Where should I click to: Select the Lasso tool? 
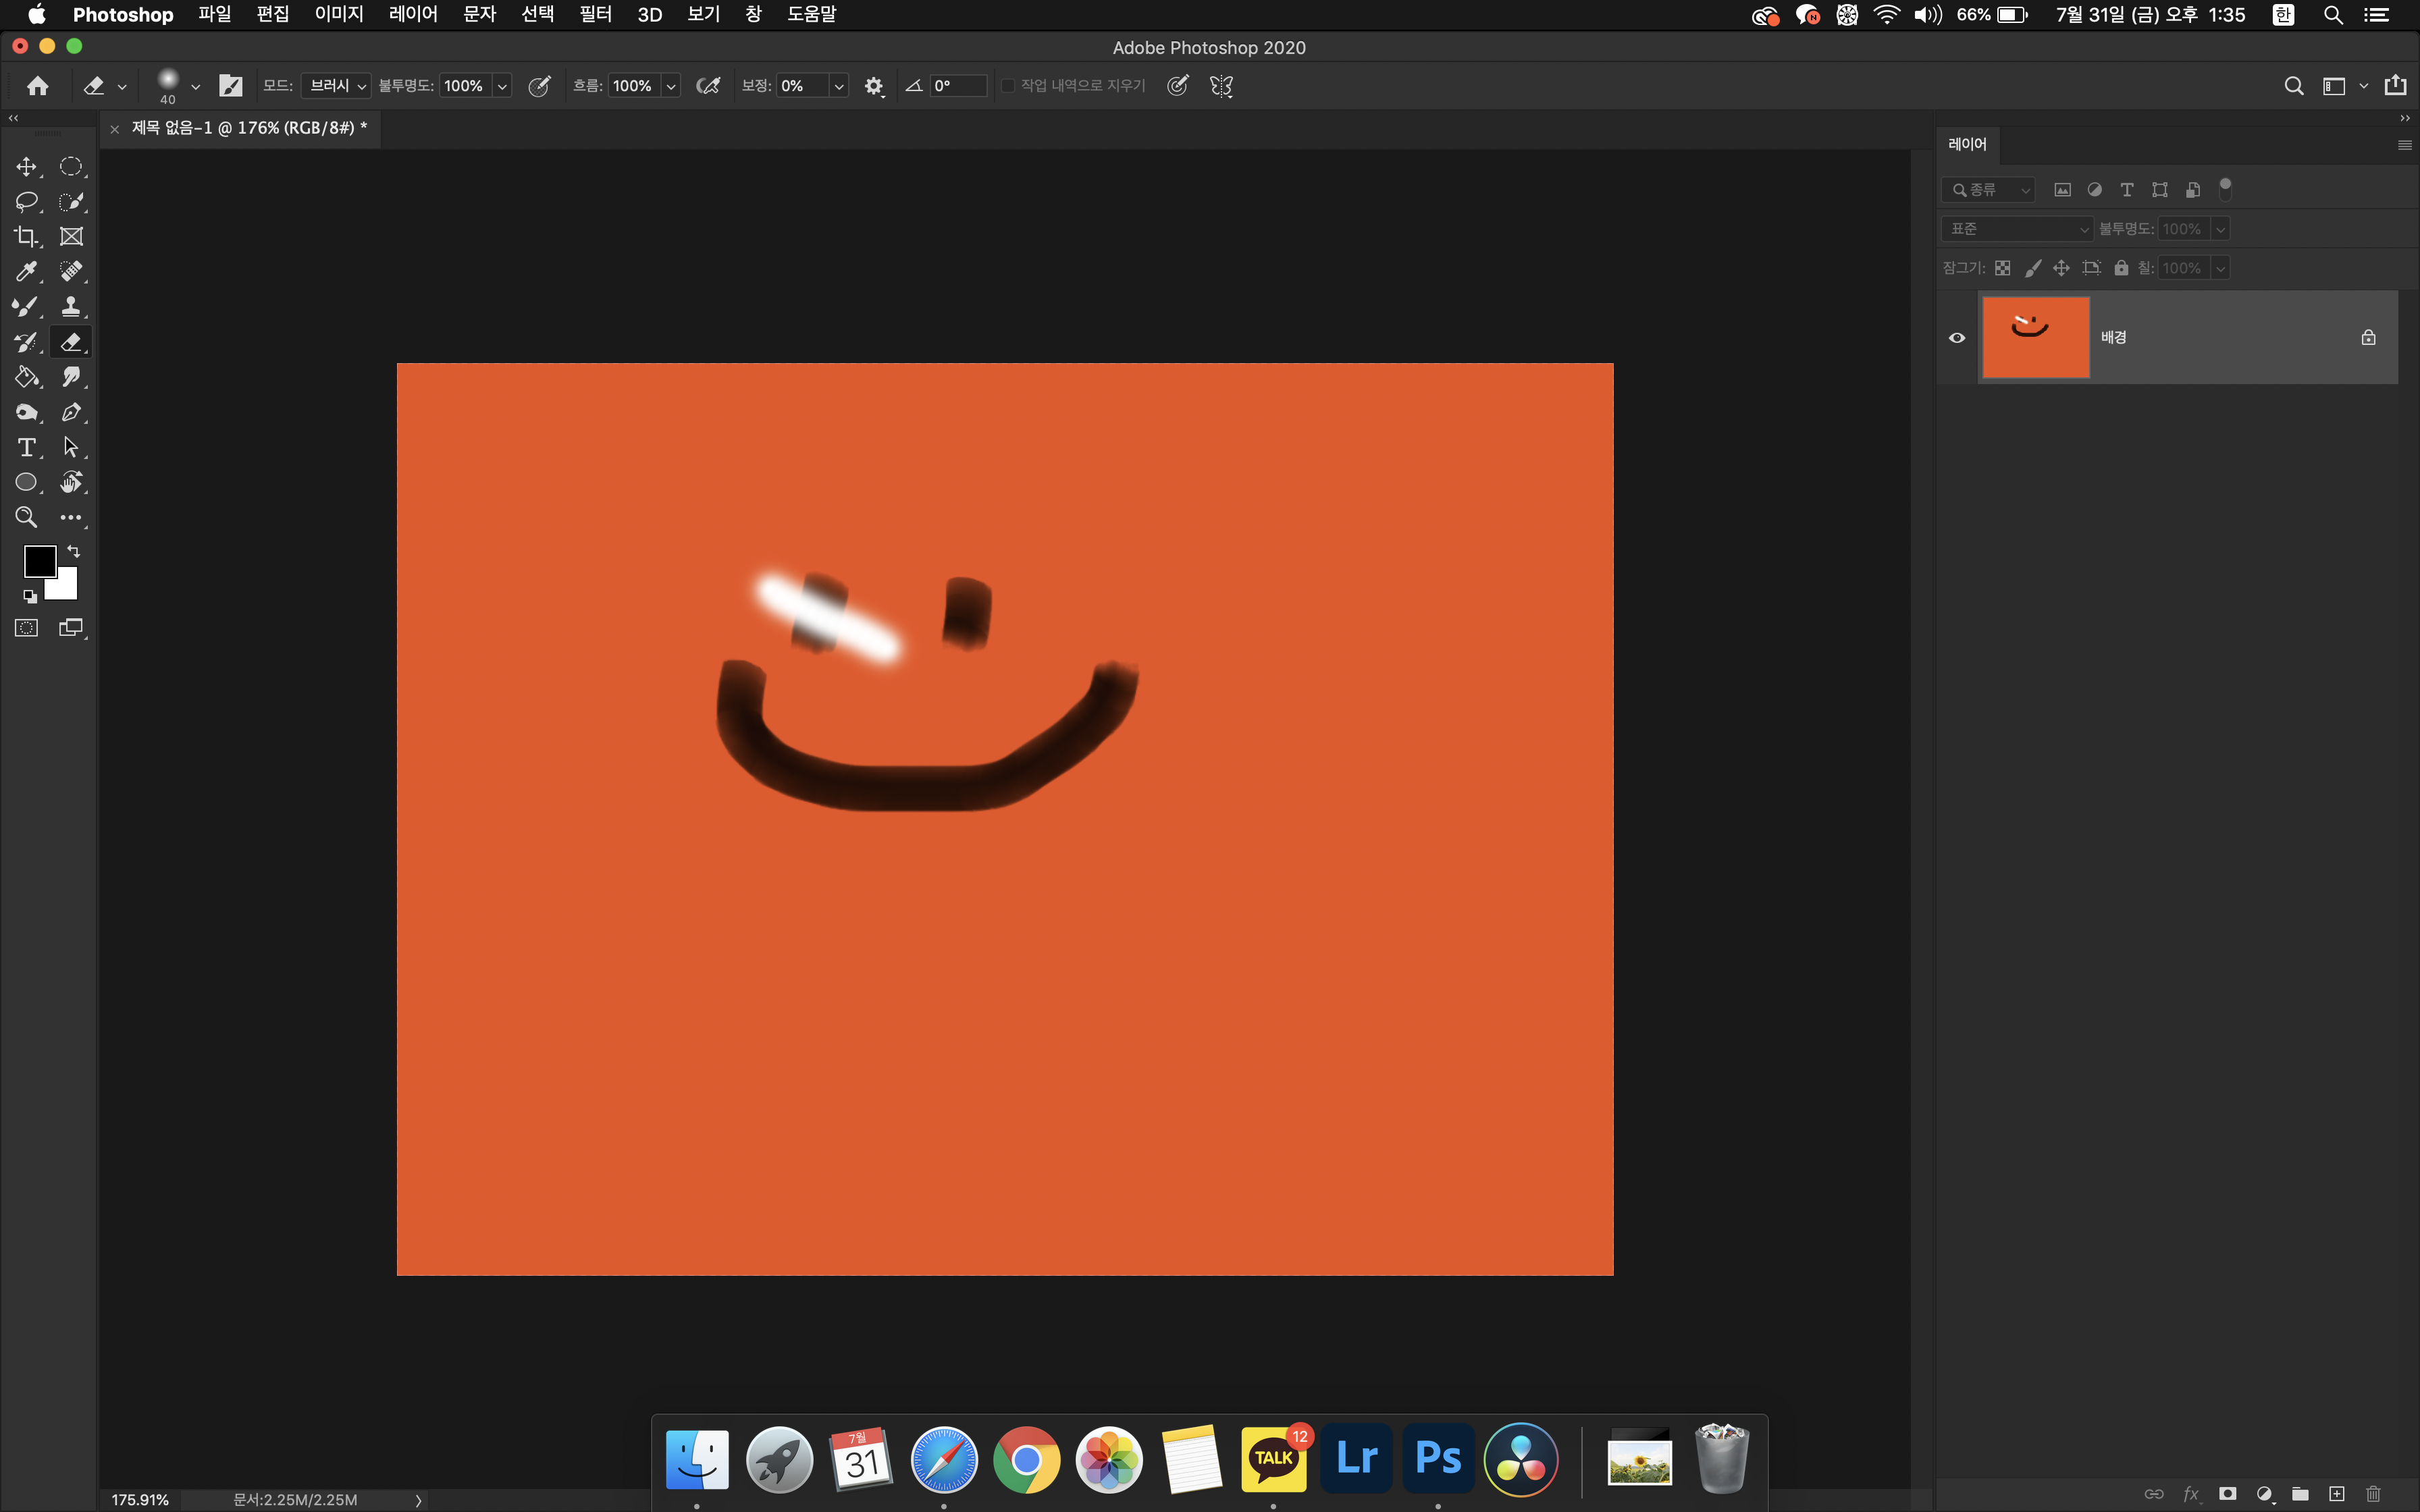coord(26,201)
